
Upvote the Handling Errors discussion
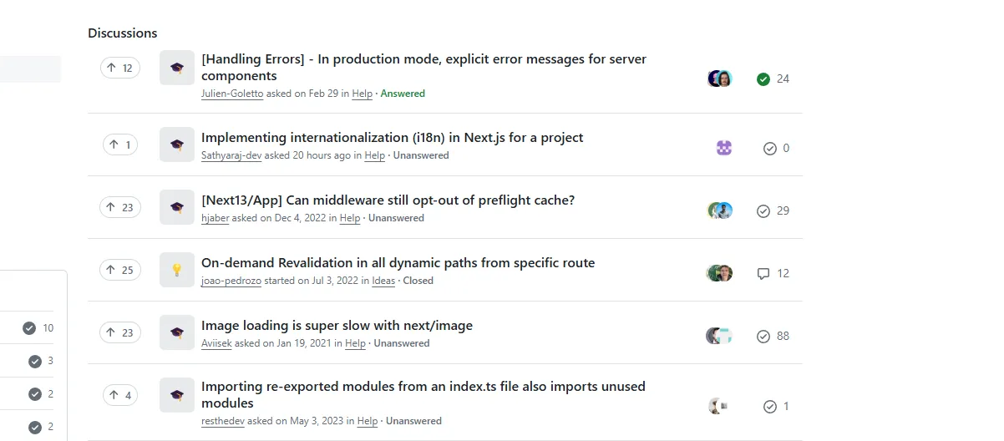[x=119, y=68]
